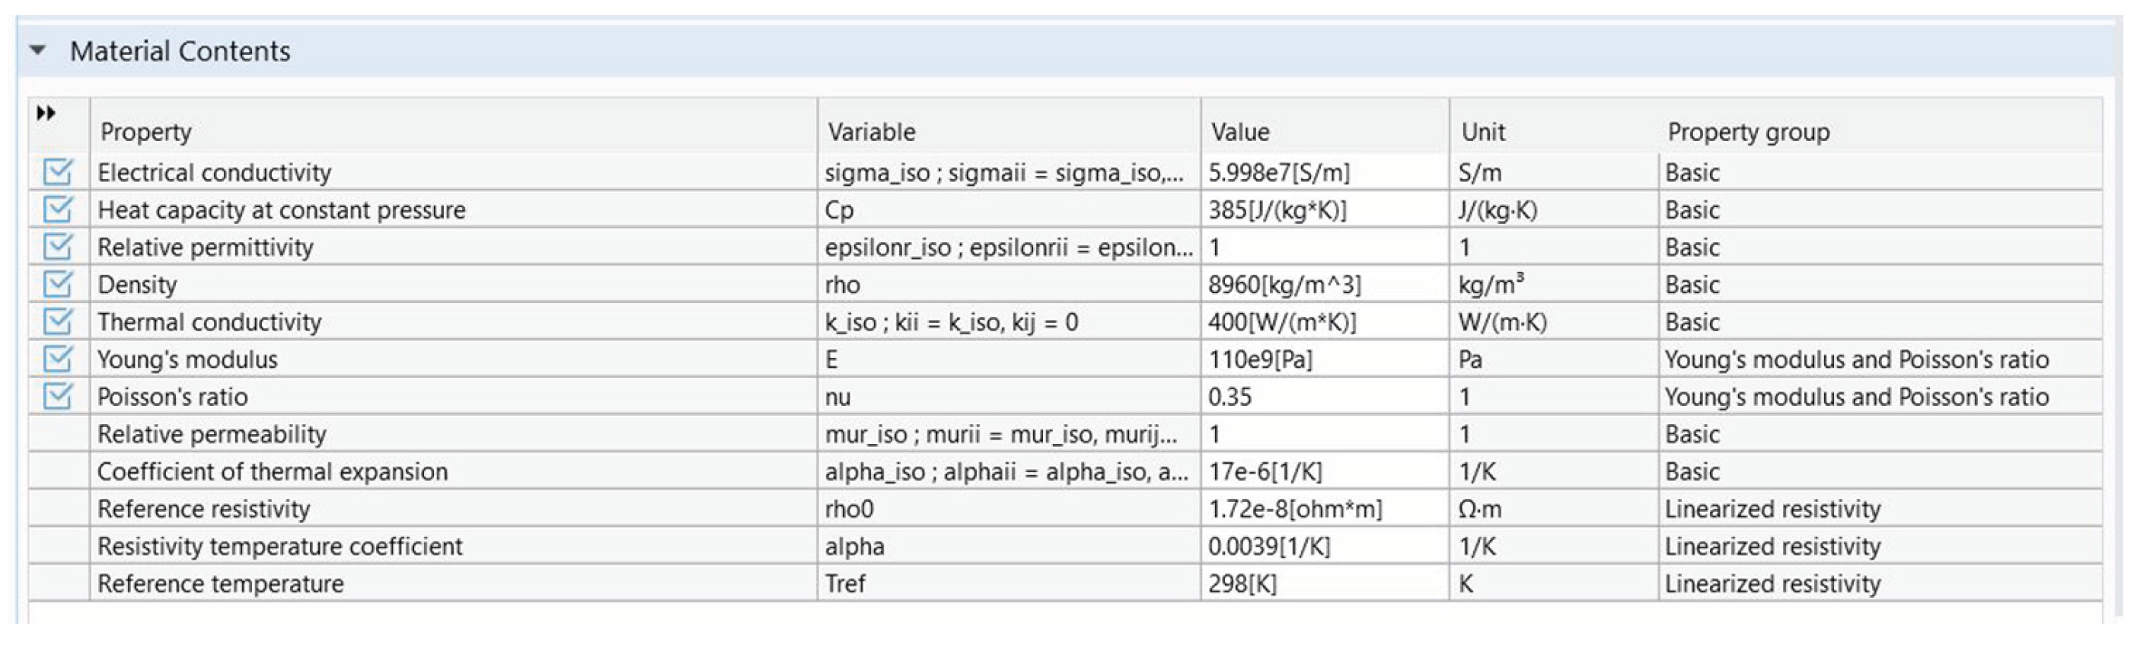Click the forward double-arrow table icon
The height and width of the screenshot is (645, 2137).
pos(46,112)
